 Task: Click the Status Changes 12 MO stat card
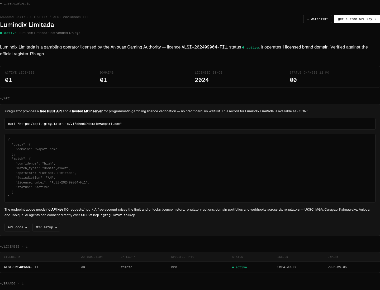[332, 77]
